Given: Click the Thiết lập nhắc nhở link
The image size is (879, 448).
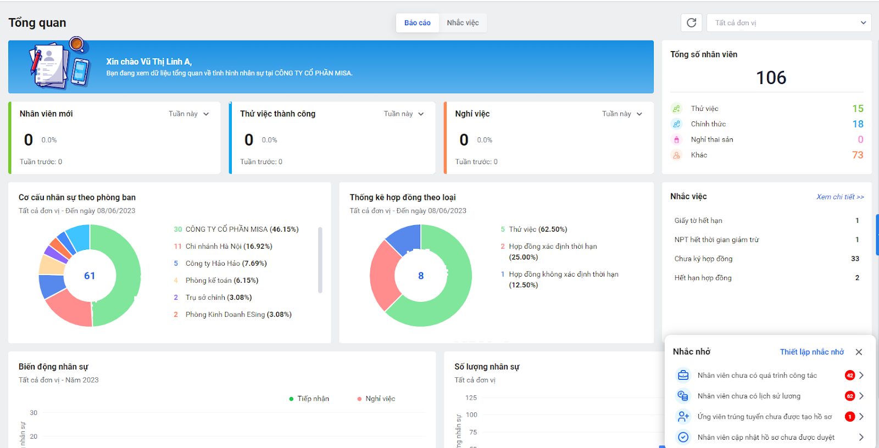Looking at the screenshot, I should [811, 352].
